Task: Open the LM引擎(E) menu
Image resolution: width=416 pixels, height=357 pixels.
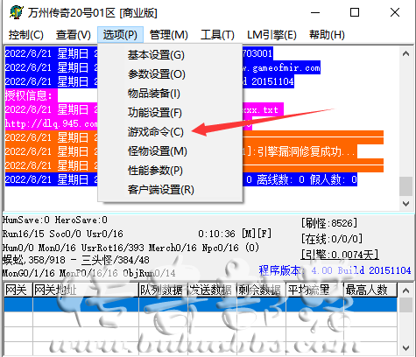Action: [x=271, y=35]
